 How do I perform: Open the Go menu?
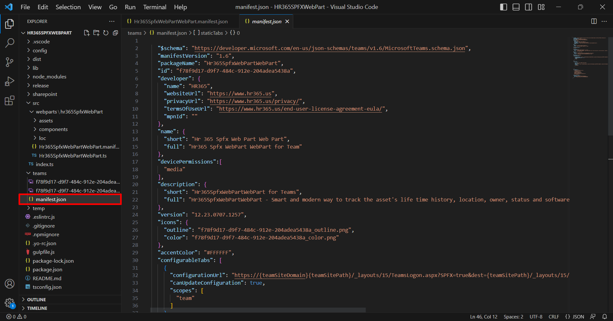coord(113,7)
